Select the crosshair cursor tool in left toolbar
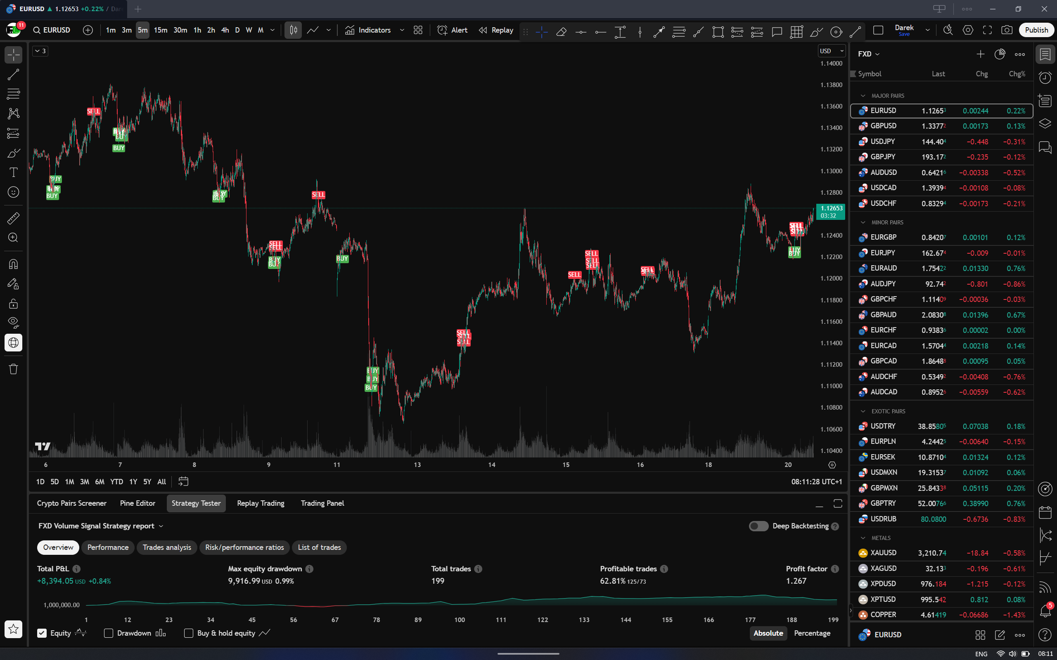 (14, 55)
